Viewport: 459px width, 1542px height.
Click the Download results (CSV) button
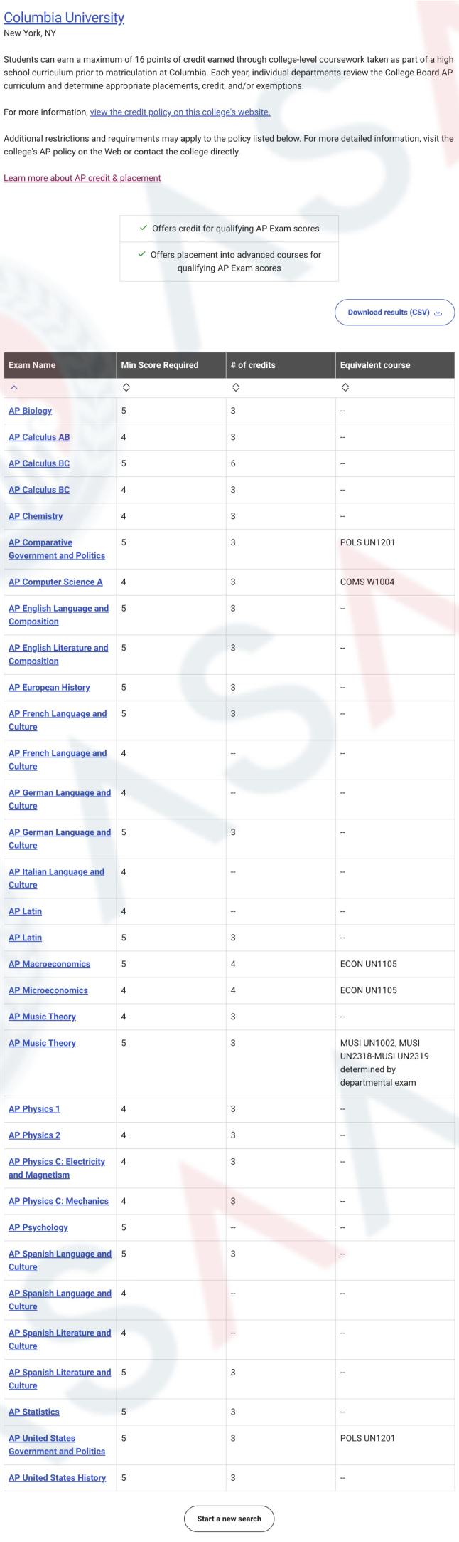pos(394,313)
